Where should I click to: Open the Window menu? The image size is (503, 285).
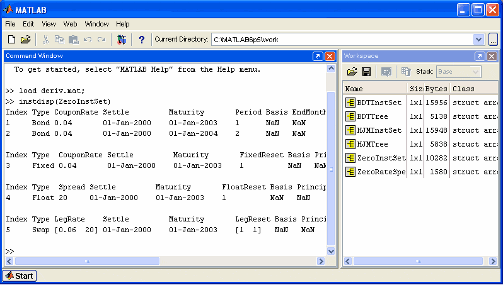click(x=96, y=24)
